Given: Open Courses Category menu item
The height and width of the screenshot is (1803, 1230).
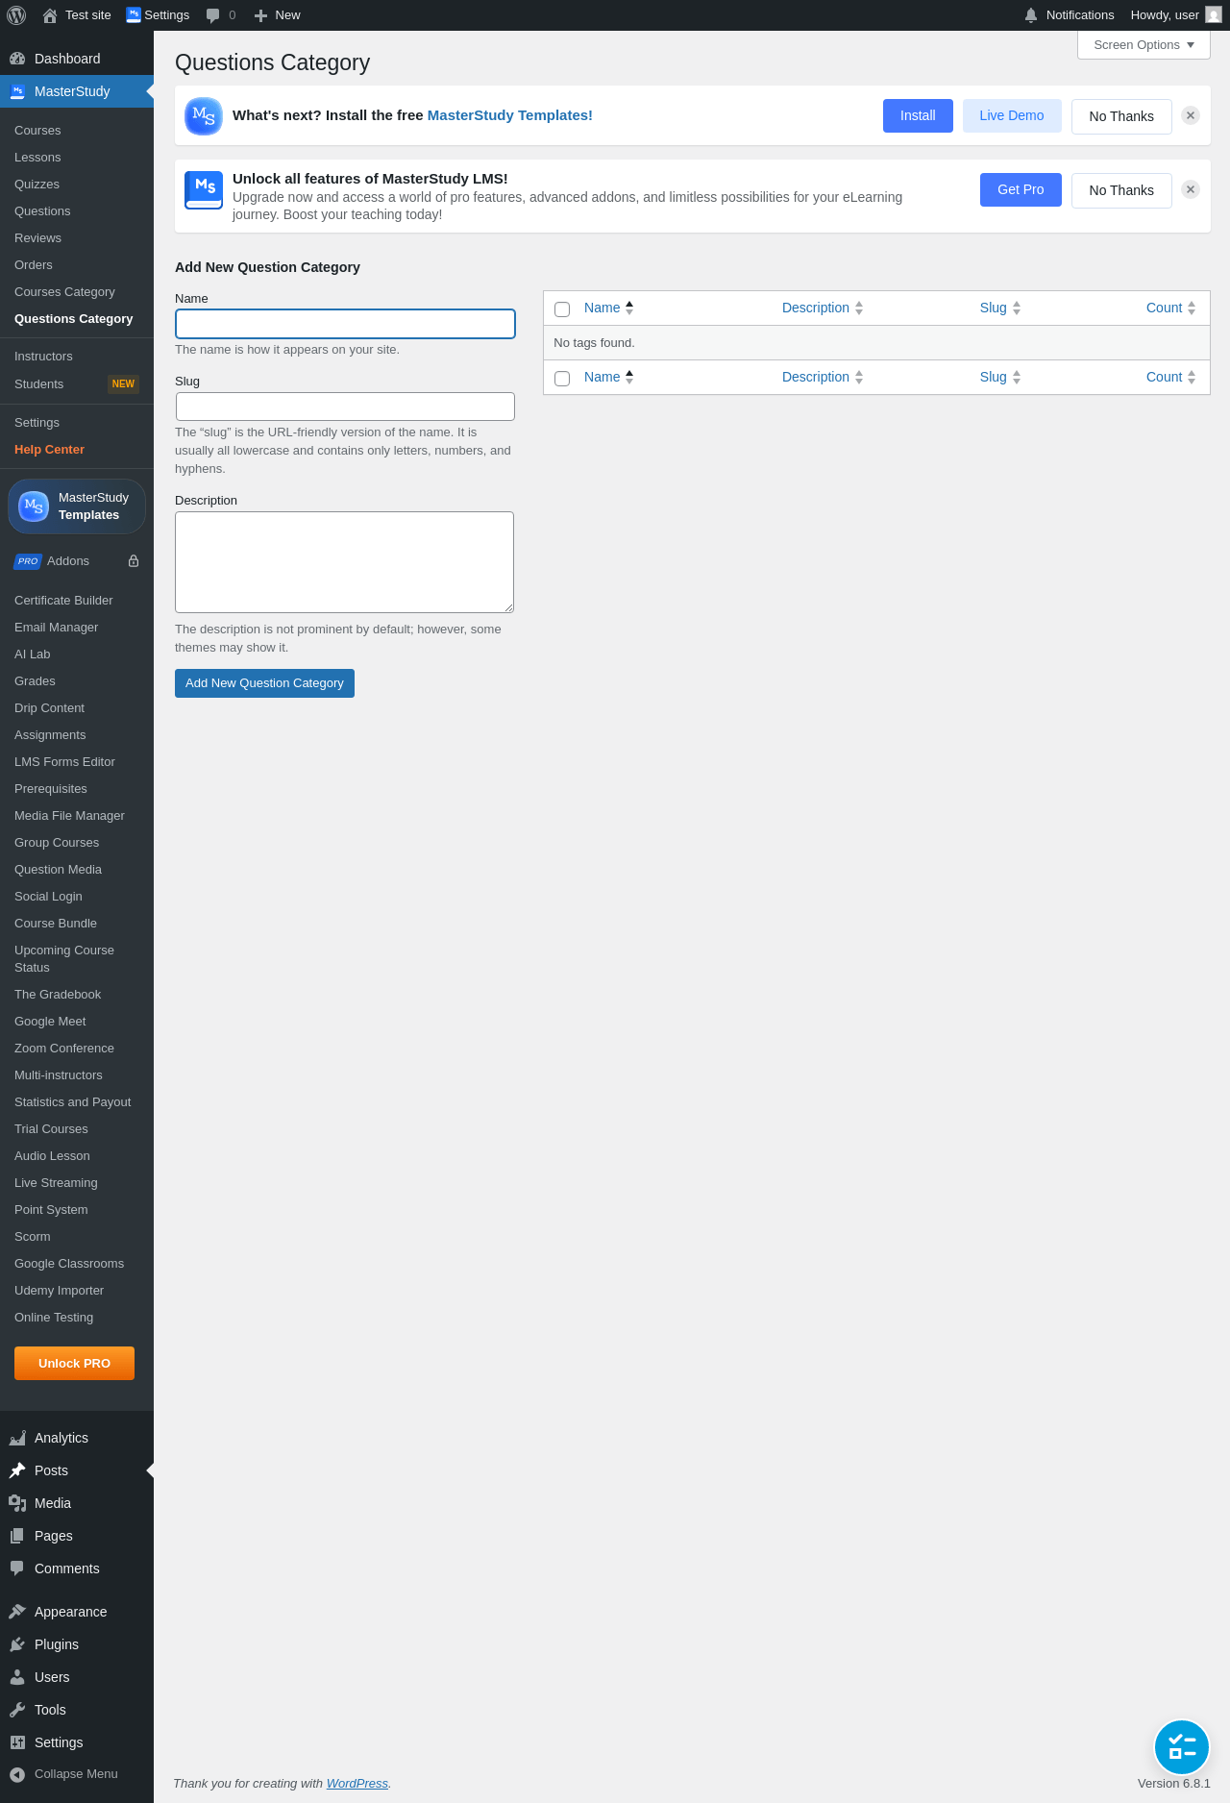Looking at the screenshot, I should [x=64, y=292].
